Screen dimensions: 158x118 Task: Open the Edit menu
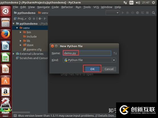click(x=23, y=7)
